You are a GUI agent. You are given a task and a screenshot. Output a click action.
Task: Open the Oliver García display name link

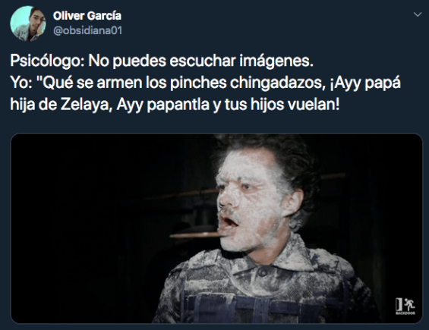click(87, 16)
